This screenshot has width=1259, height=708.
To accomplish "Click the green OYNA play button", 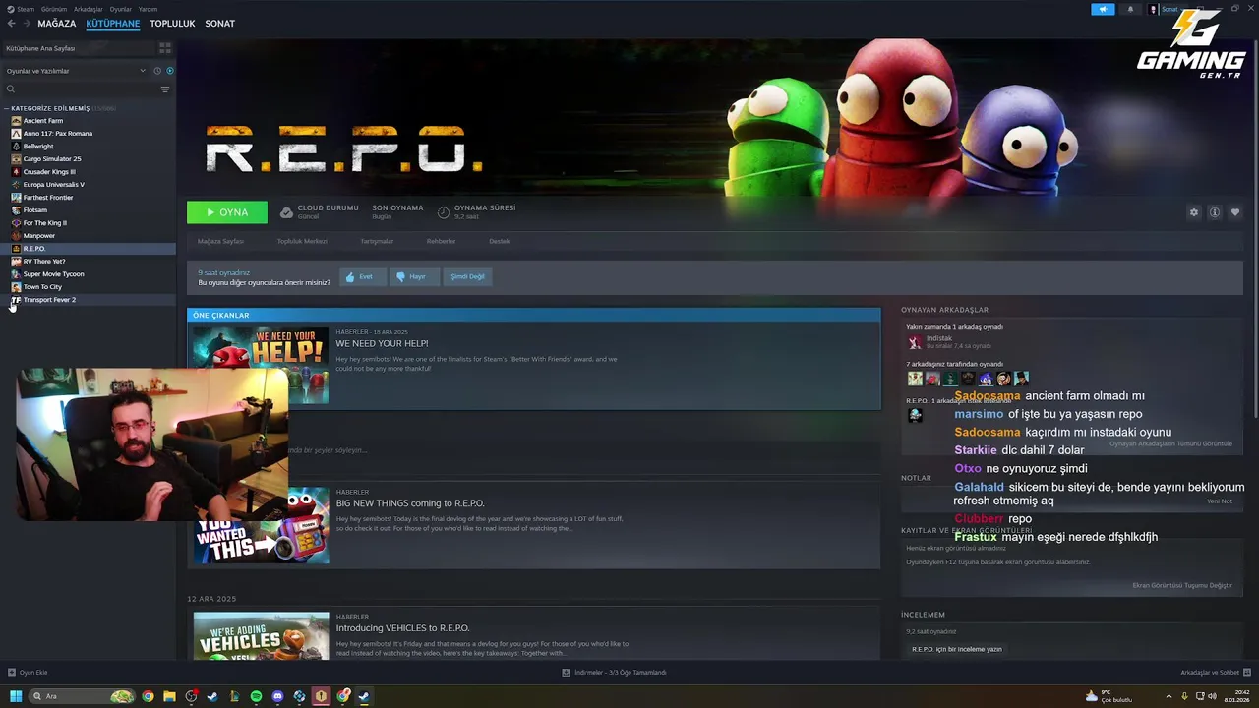I will pyautogui.click(x=227, y=212).
